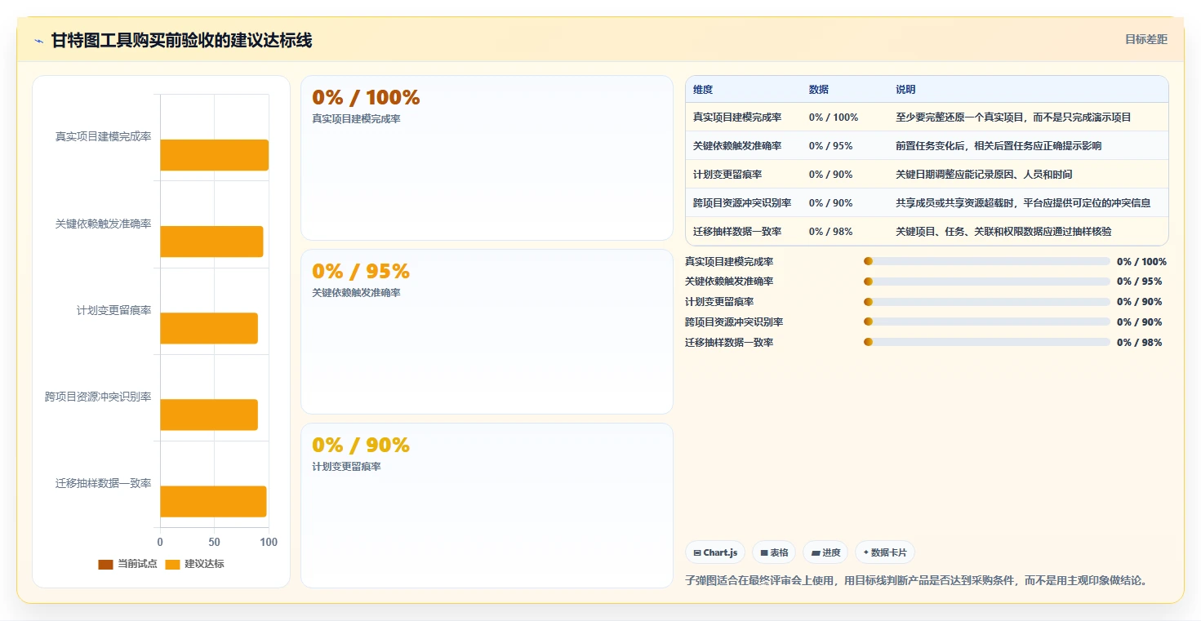Click the description starting 共享成员或共享资源超载时
The height and width of the screenshot is (621, 1201).
click(x=1023, y=203)
